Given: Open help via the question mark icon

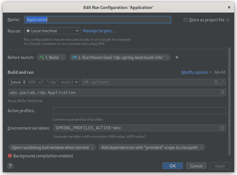Looking at the screenshot, I should coord(10,166).
